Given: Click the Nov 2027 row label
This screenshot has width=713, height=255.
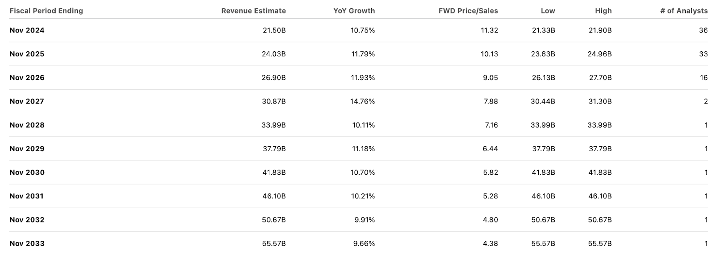Looking at the screenshot, I should click(x=27, y=101).
